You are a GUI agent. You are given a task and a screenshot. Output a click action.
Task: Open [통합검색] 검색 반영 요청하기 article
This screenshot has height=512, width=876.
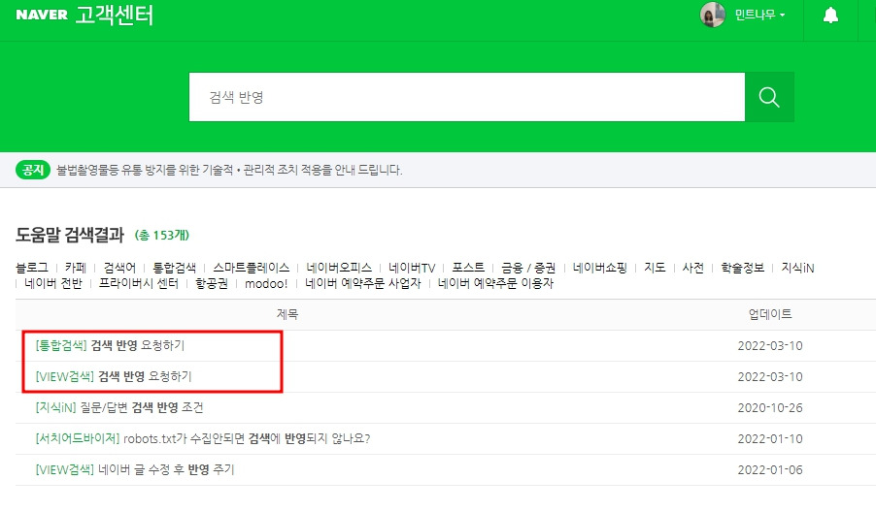coord(110,346)
